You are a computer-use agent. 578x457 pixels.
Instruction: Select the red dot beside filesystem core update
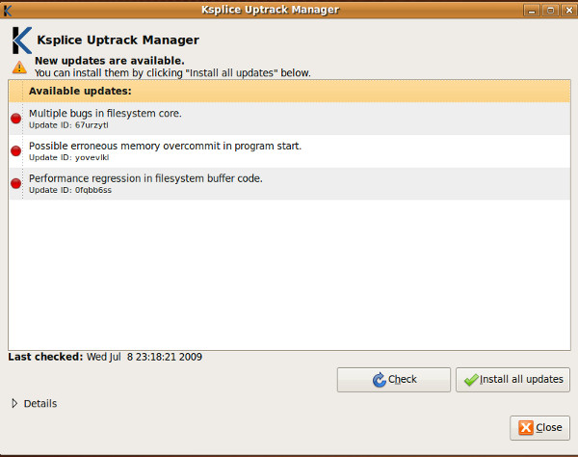coord(15,119)
